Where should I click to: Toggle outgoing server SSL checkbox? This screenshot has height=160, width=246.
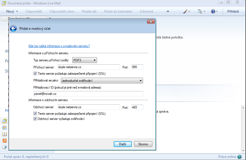[35, 114]
